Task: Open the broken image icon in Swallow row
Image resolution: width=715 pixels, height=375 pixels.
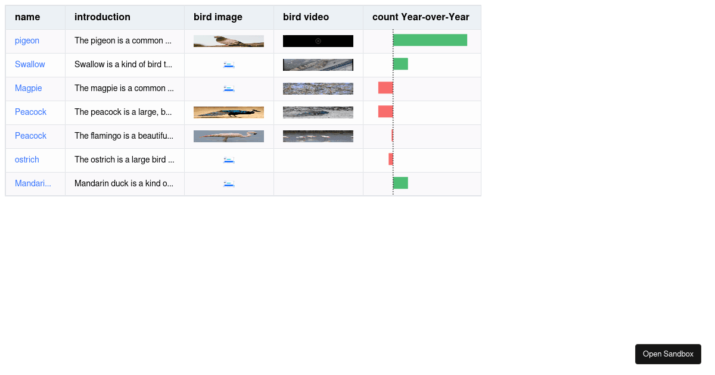Action: coord(229,65)
